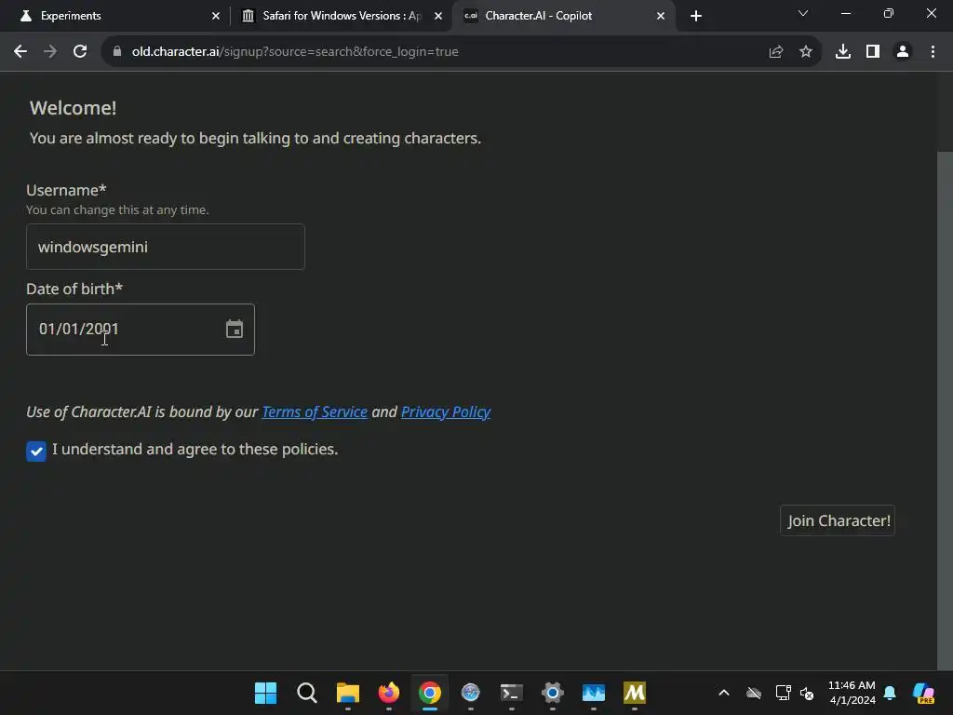
Task: Close the Safari for Windows Versions tab
Action: pyautogui.click(x=438, y=16)
